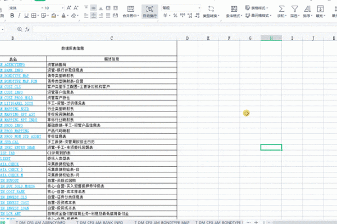The height and width of the screenshot is (224, 337).
Task: Toggle vertical middle alignment
Action: click(93, 8)
